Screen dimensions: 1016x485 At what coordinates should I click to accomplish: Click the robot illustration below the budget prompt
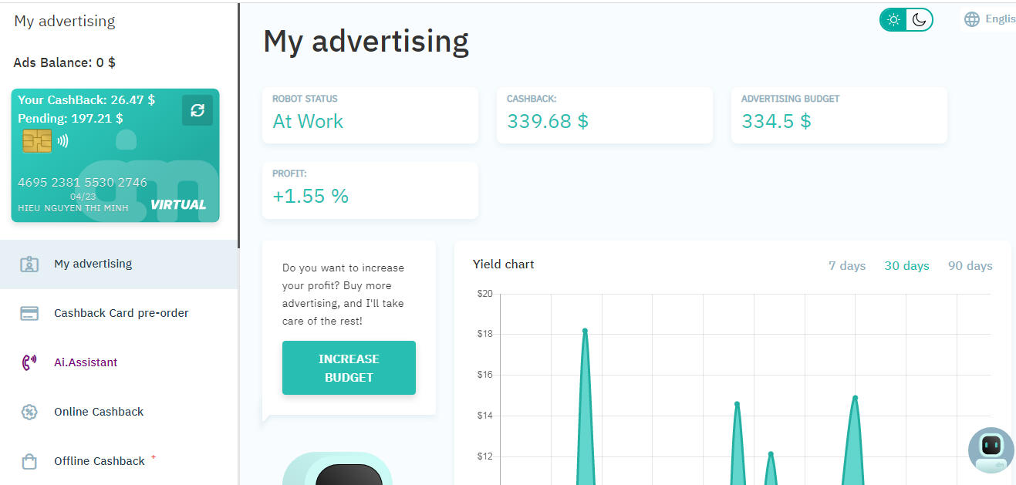(x=337, y=468)
